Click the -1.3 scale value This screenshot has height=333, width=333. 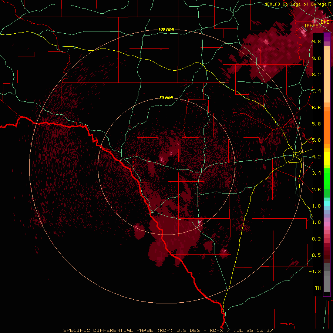click(x=315, y=272)
